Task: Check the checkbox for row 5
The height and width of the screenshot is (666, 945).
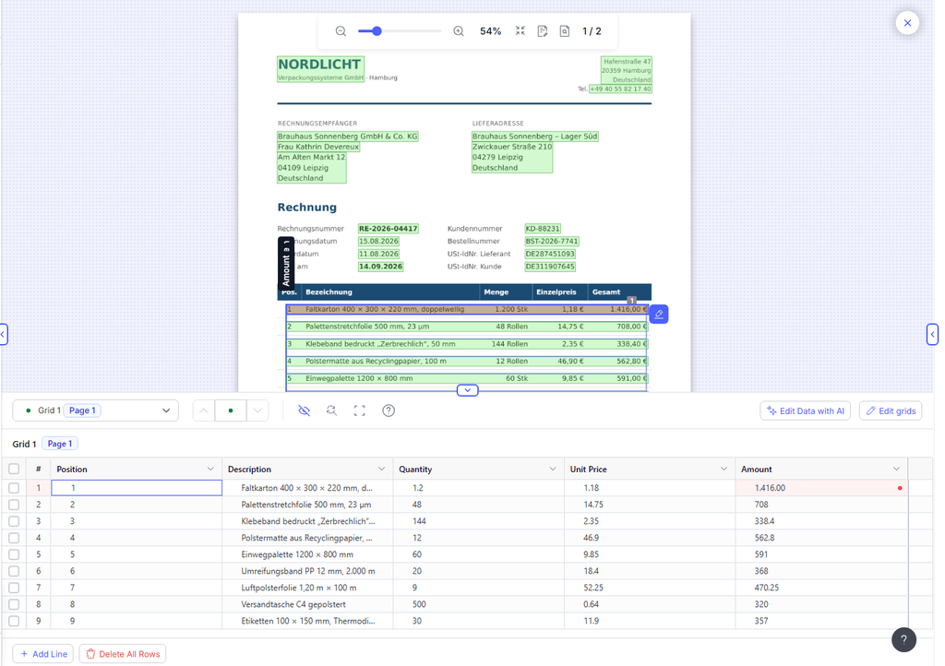Action: click(14, 554)
